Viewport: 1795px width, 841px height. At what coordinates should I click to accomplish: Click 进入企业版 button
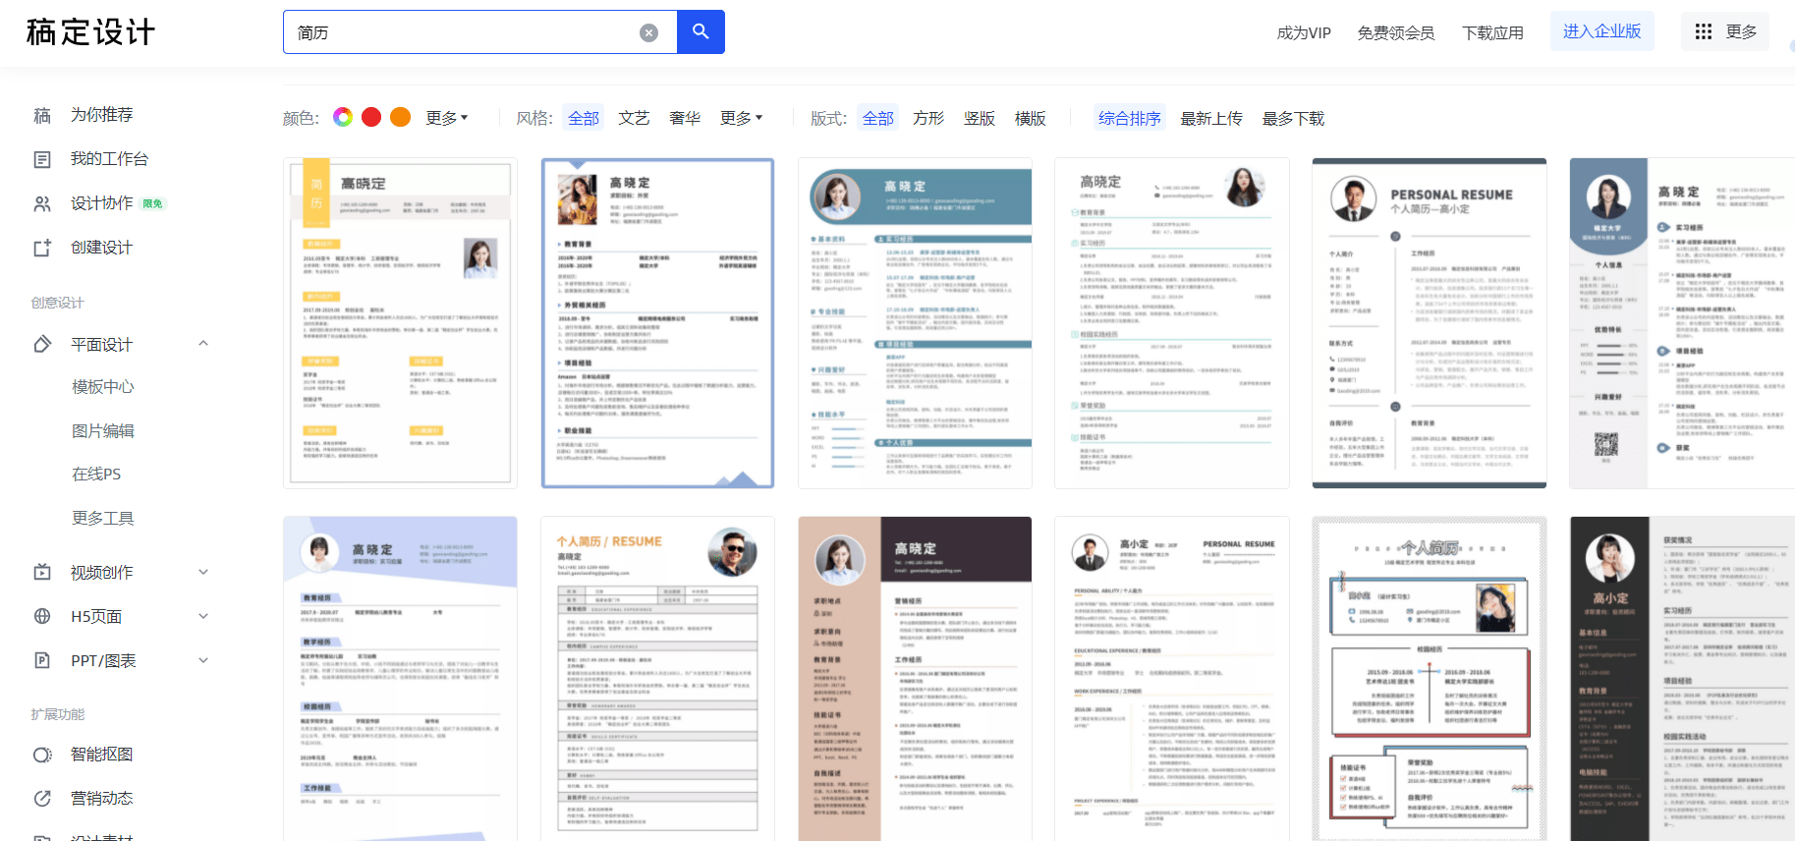coord(1602,31)
